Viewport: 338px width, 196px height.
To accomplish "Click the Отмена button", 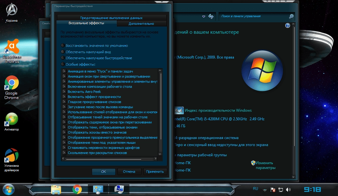I will pos(129,171).
